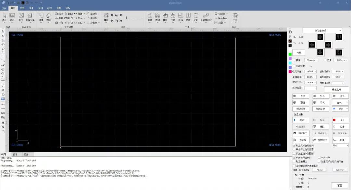Open the 优化 optimize tool
This screenshot has width=351, height=190.
point(196,17)
